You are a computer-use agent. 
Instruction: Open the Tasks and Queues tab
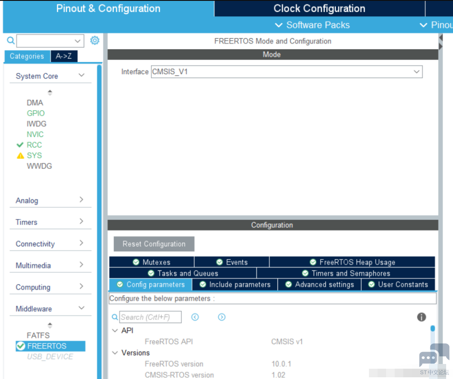pyautogui.click(x=183, y=274)
